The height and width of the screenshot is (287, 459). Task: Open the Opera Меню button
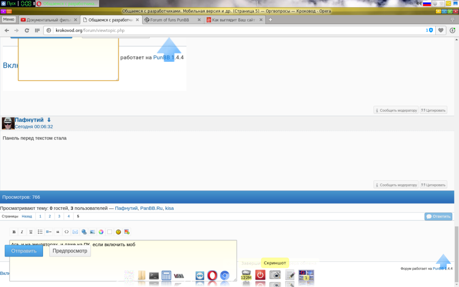pos(9,19)
